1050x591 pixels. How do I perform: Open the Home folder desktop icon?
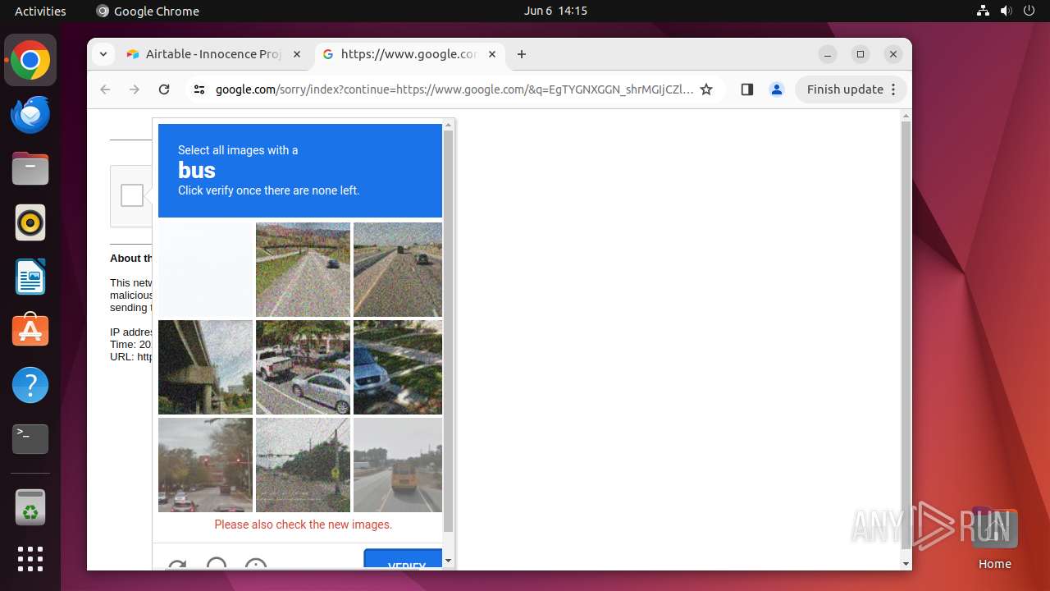point(994,538)
